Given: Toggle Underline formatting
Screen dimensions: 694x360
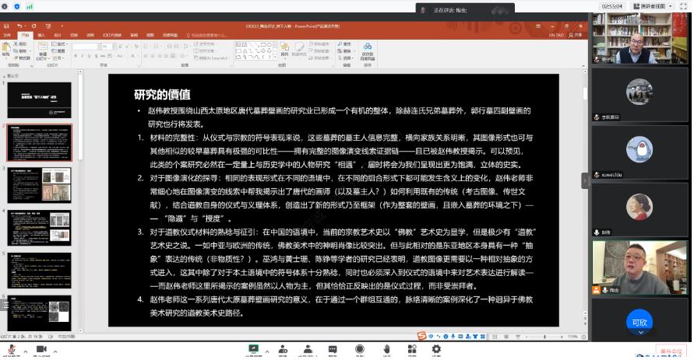Looking at the screenshot, I should (x=90, y=56).
